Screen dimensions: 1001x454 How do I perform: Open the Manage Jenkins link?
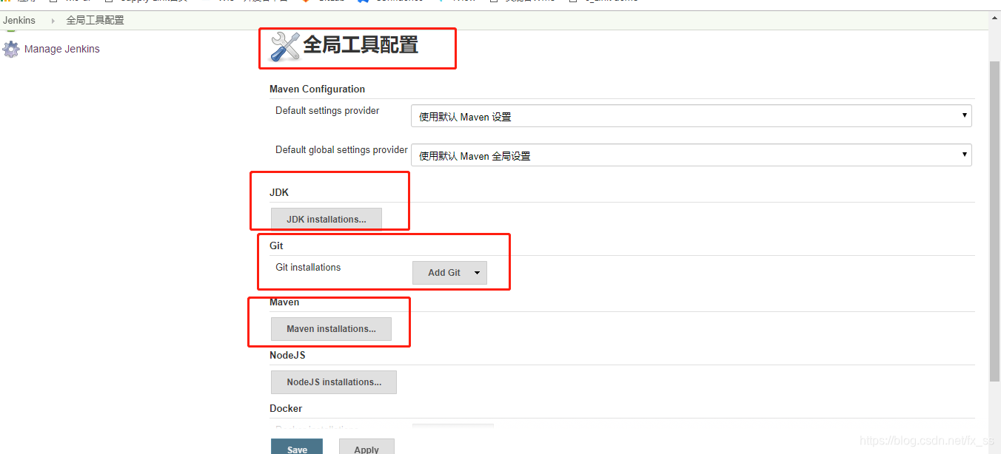[x=62, y=49]
